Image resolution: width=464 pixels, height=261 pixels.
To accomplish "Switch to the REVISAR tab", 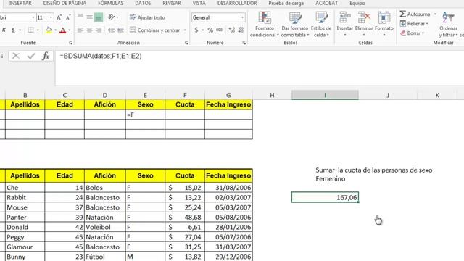I will coord(172,3).
